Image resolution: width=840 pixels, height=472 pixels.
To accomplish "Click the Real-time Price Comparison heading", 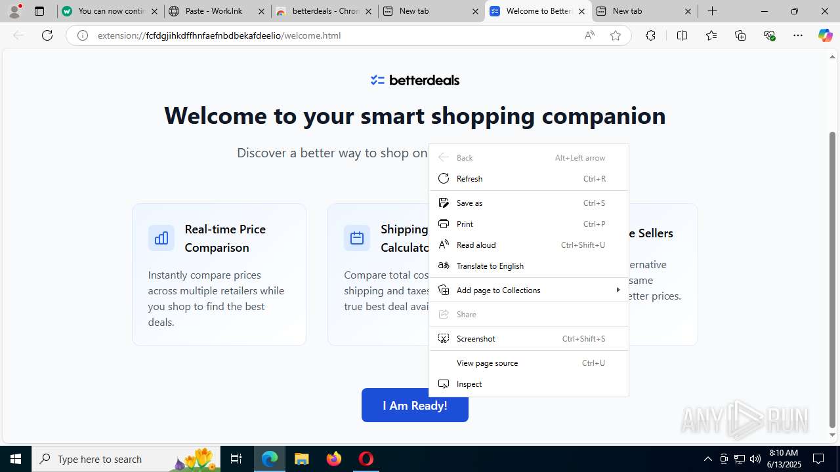I will [225, 238].
